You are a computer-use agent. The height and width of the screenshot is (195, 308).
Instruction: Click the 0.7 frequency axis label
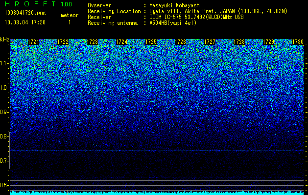(x=4, y=161)
